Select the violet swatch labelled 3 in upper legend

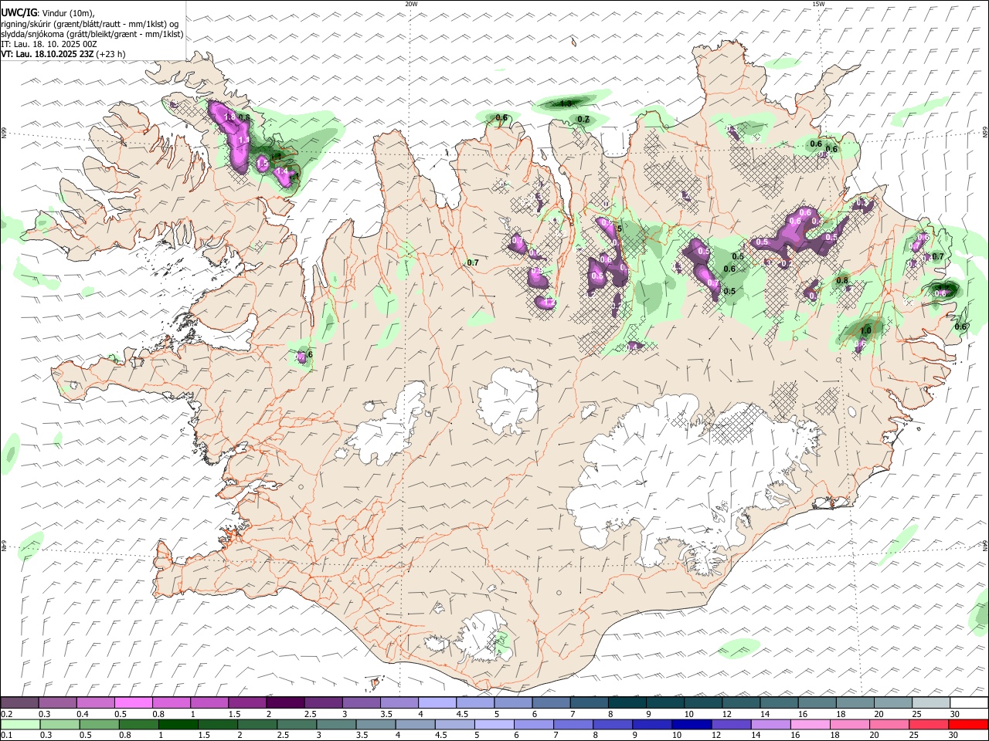point(361,703)
